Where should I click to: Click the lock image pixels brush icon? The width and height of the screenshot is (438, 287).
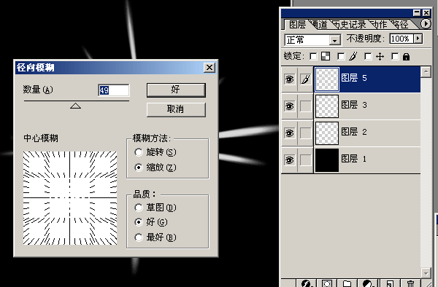click(x=353, y=57)
